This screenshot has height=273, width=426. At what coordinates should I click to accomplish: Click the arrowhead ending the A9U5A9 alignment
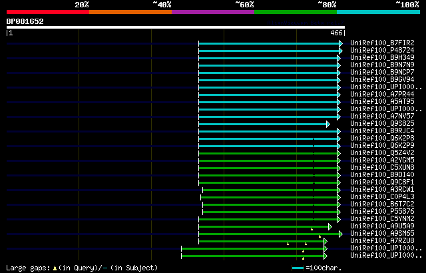pyautogui.click(x=330, y=227)
